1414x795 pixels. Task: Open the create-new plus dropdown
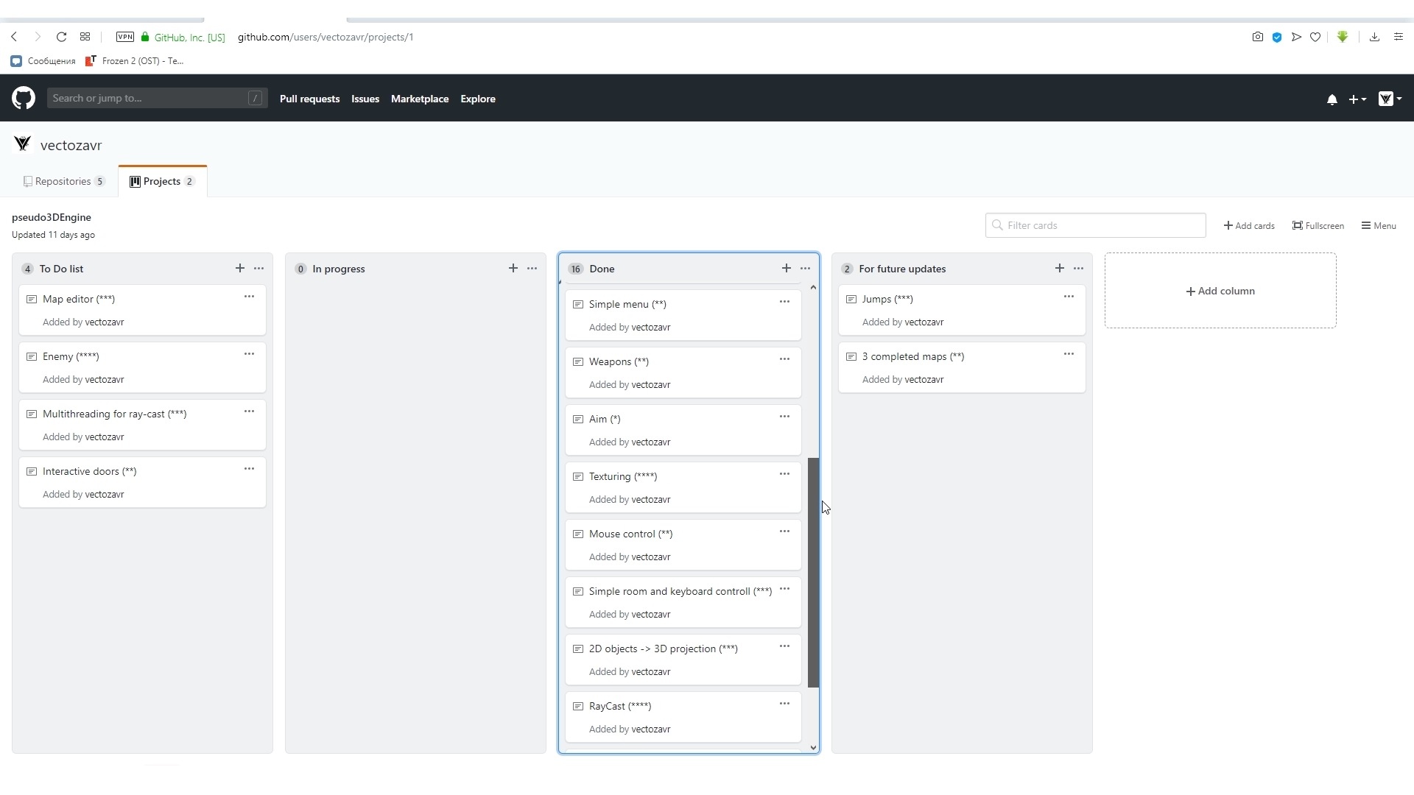pyautogui.click(x=1357, y=99)
